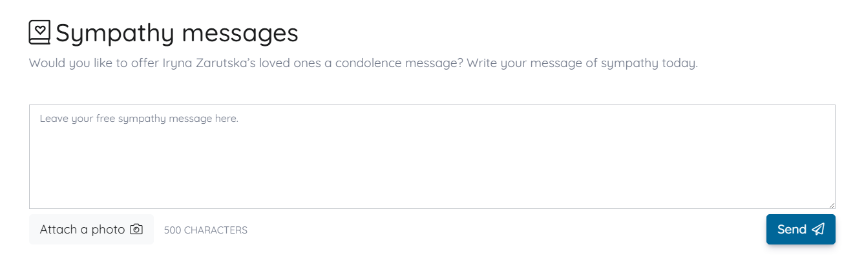The width and height of the screenshot is (864, 269).
Task: Submit the message using the airplane icon
Action: click(x=818, y=230)
